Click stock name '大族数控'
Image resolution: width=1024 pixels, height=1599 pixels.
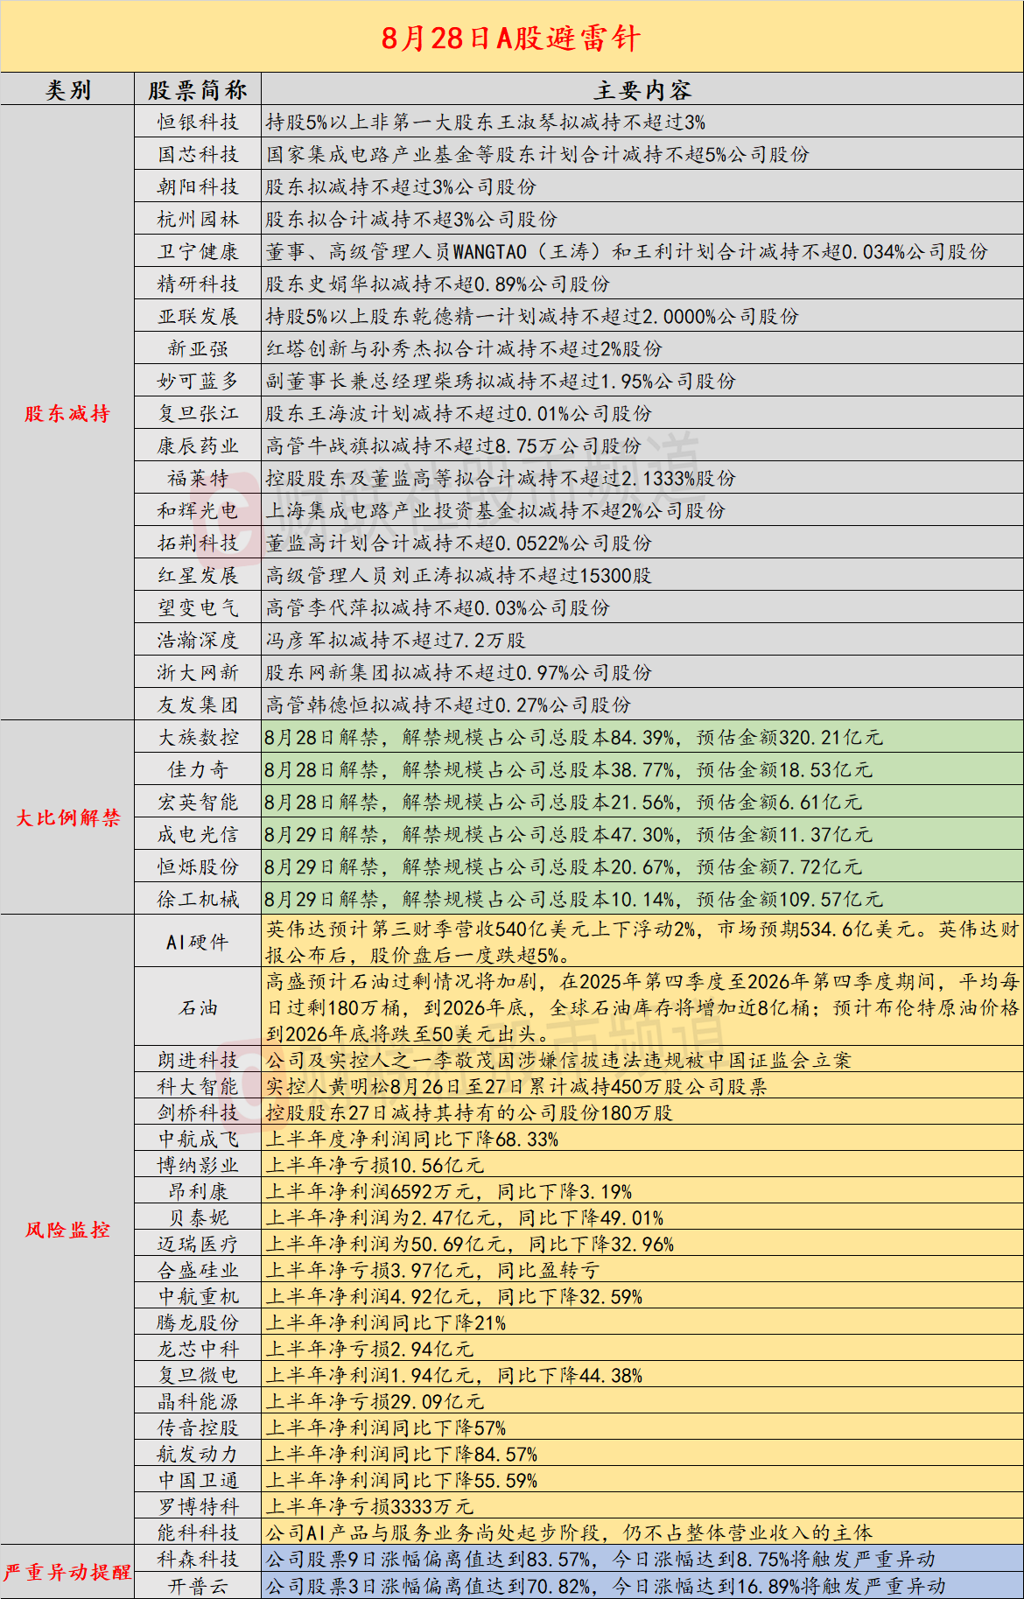pyautogui.click(x=198, y=737)
